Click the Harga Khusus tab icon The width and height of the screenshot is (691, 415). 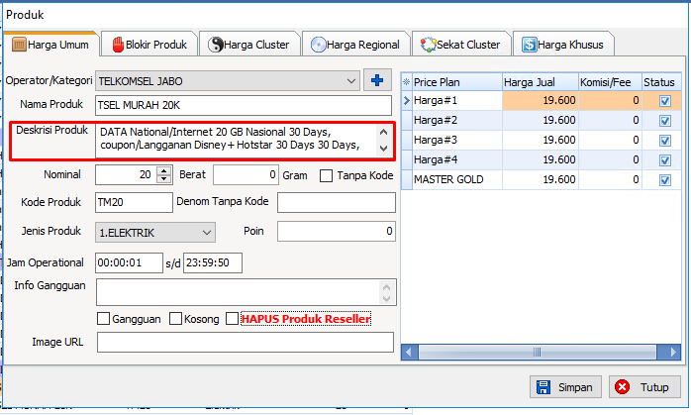pyautogui.click(x=530, y=45)
